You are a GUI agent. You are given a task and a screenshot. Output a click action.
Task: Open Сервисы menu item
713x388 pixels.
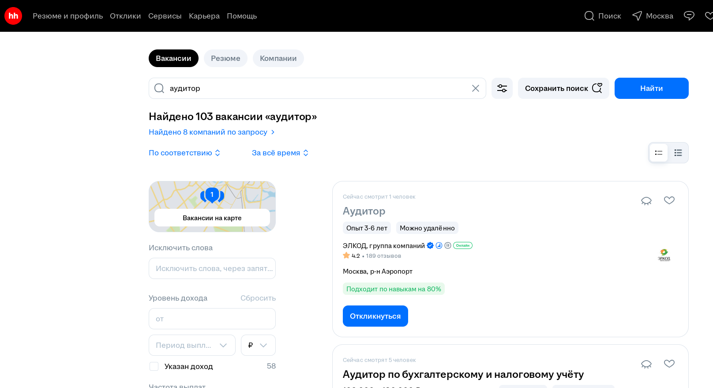pos(165,16)
